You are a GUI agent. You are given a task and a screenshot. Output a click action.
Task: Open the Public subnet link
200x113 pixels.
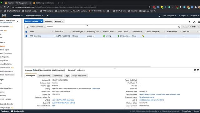click(x=63, y=103)
